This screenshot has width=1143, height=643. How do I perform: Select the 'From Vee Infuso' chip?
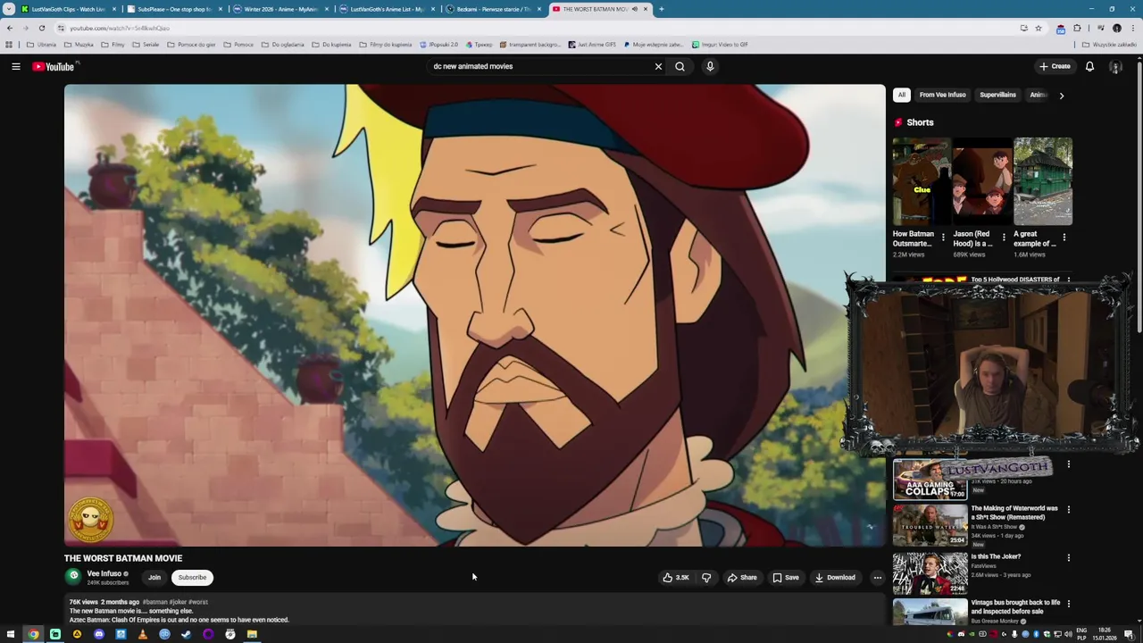(x=942, y=95)
